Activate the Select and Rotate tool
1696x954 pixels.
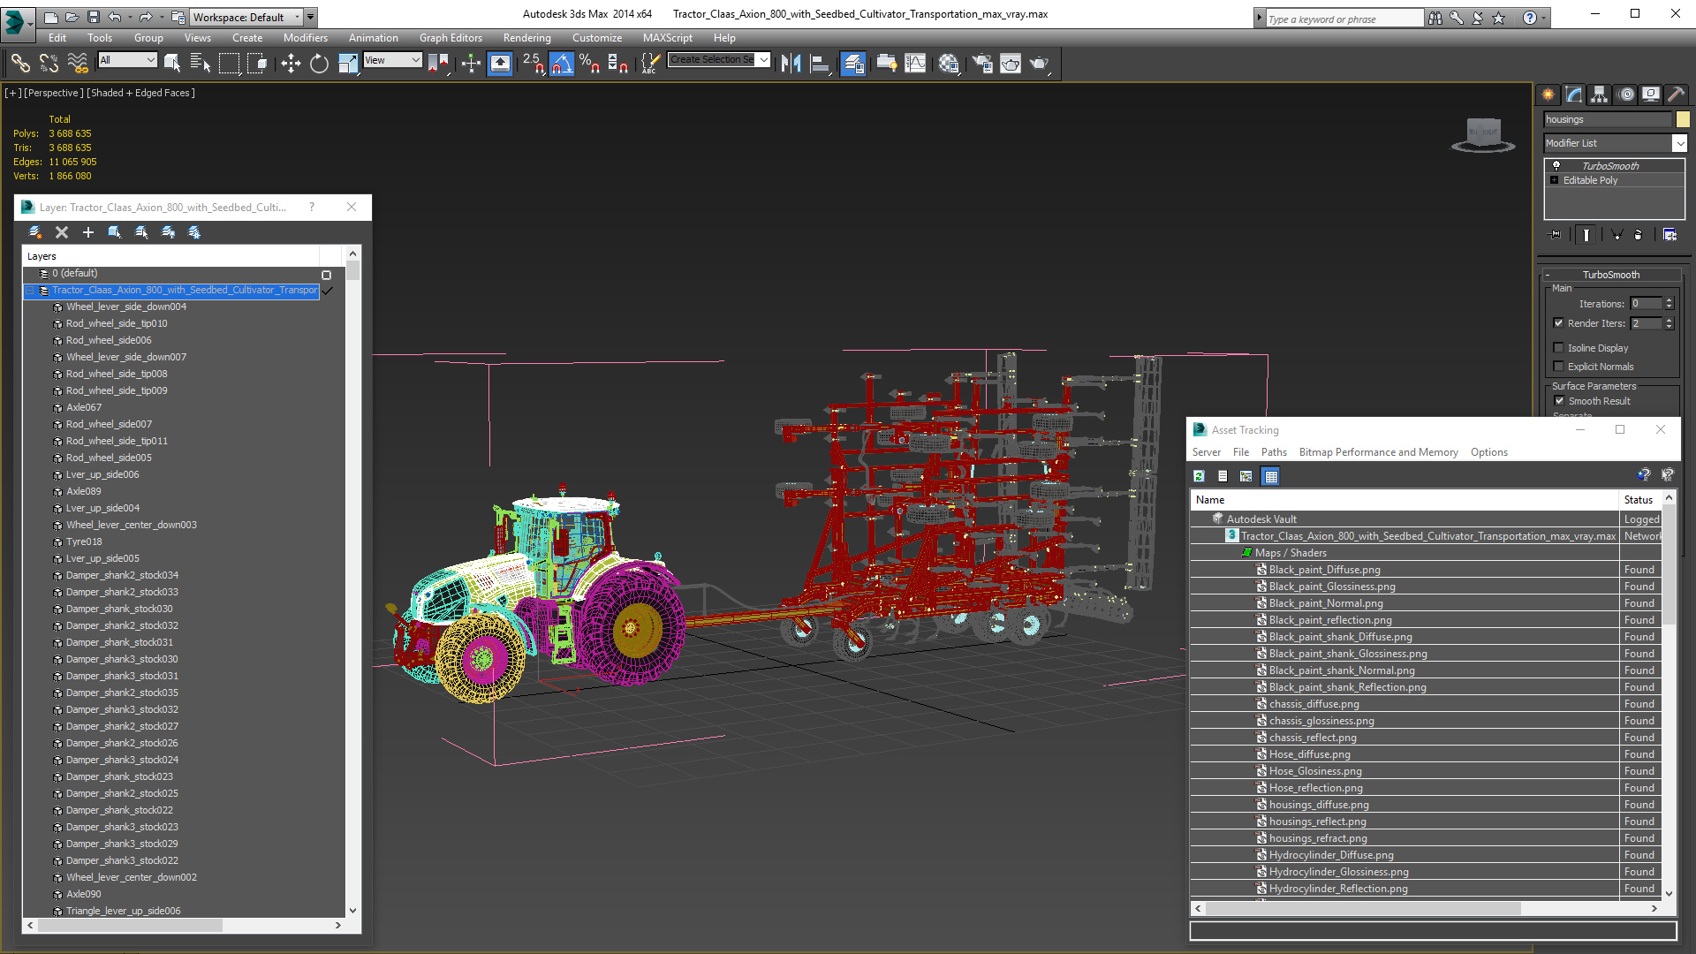point(319,63)
